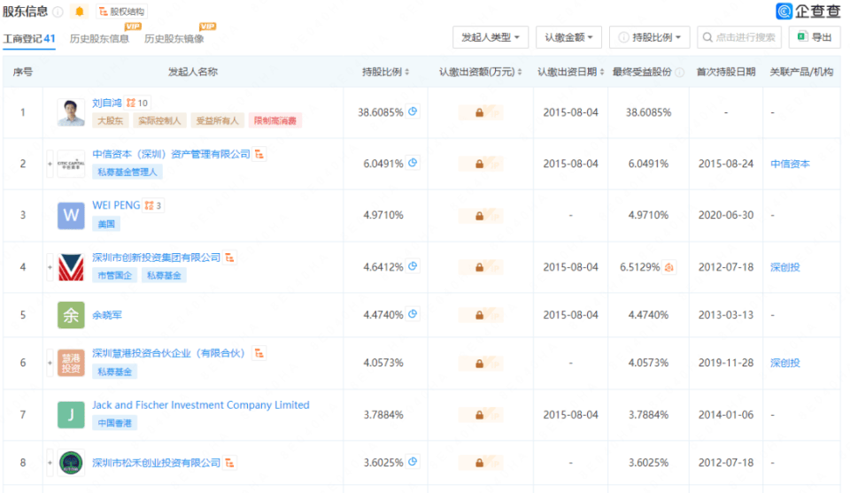Open the 发起人类型 dropdown filter
This screenshot has width=850, height=493.
[x=491, y=37]
